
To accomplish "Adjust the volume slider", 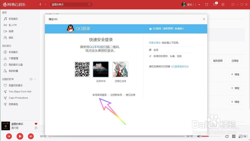I will pos(211,136).
